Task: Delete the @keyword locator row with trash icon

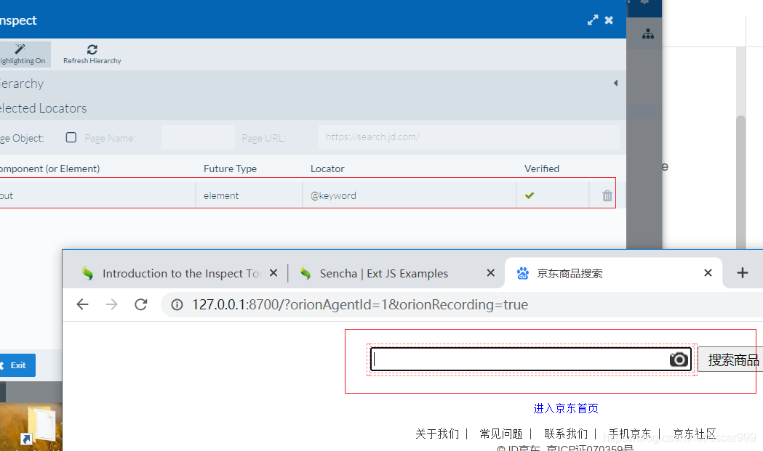Action: tap(607, 195)
